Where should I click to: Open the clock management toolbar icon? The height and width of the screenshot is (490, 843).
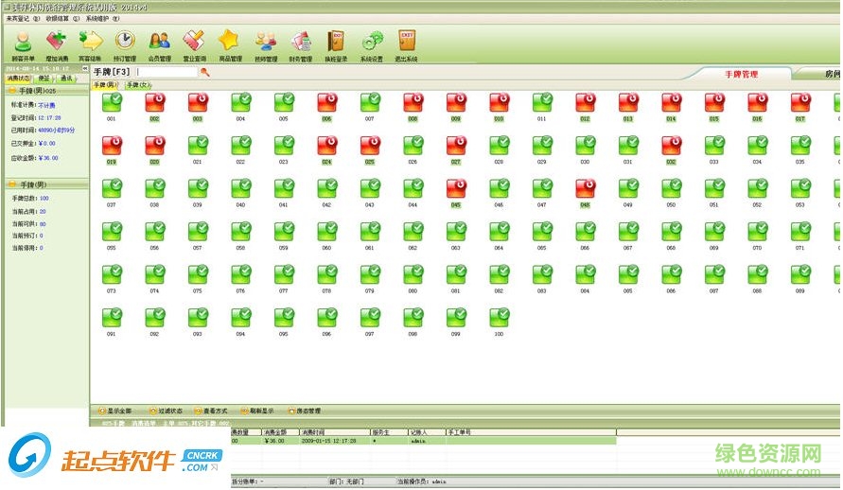[125, 45]
